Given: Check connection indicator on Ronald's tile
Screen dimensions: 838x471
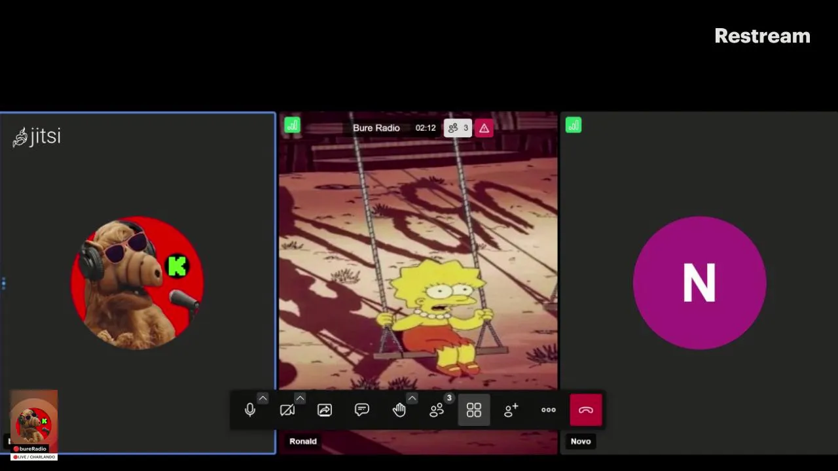Looking at the screenshot, I should [x=292, y=125].
